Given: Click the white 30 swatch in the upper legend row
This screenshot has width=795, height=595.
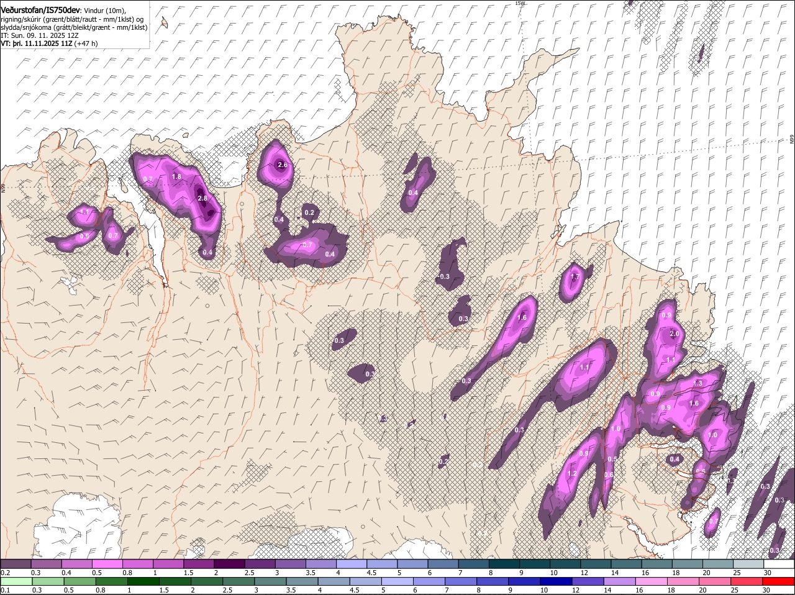Looking at the screenshot, I should tap(779, 564).
